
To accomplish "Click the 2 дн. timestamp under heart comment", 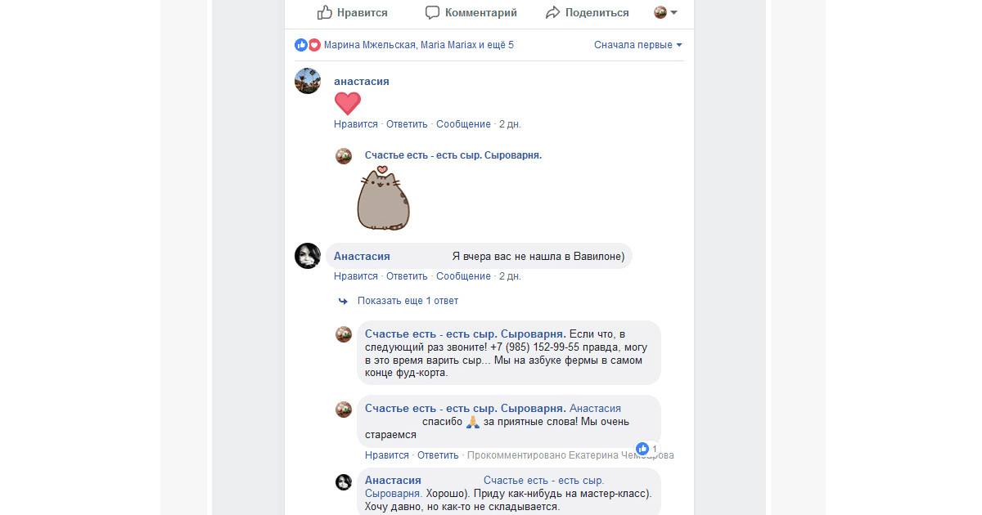I will click(x=510, y=124).
